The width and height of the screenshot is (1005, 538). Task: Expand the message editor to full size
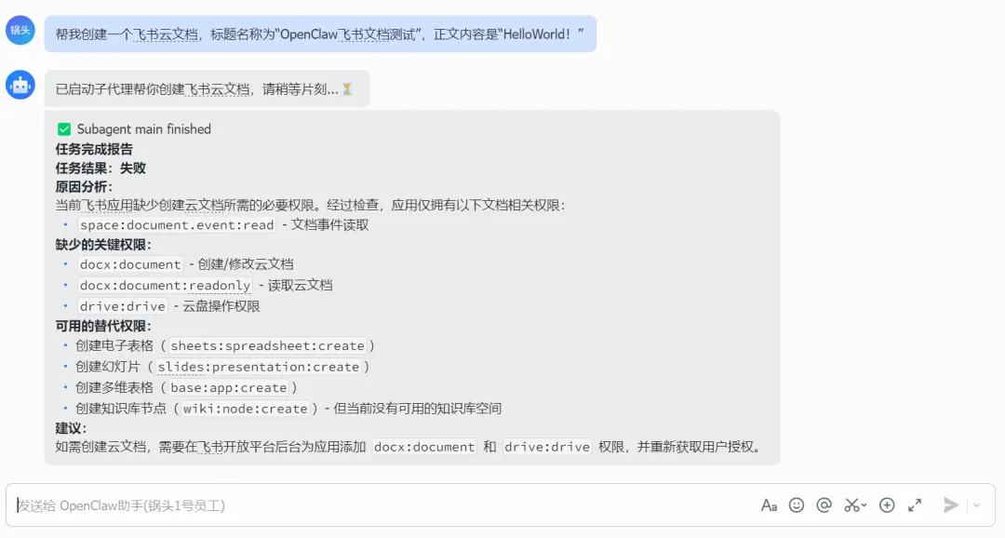(x=915, y=505)
